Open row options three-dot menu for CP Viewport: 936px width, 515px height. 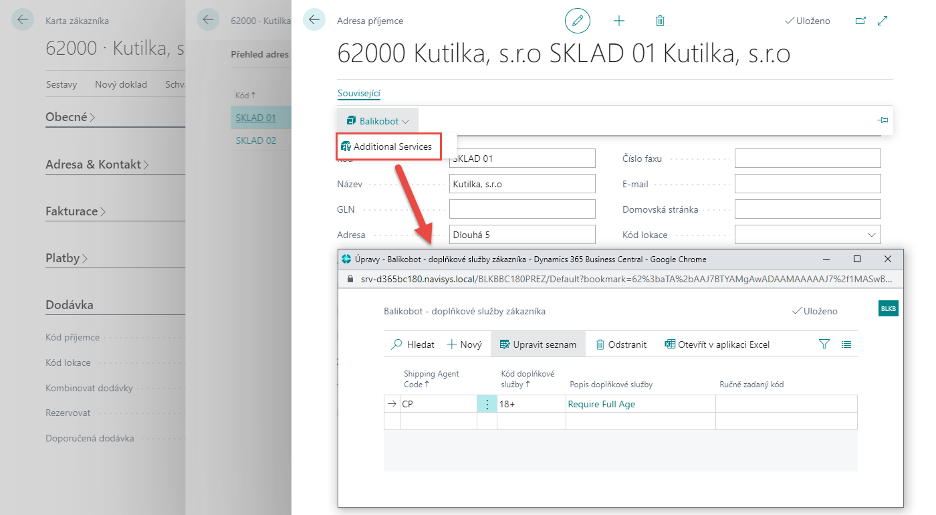click(487, 404)
